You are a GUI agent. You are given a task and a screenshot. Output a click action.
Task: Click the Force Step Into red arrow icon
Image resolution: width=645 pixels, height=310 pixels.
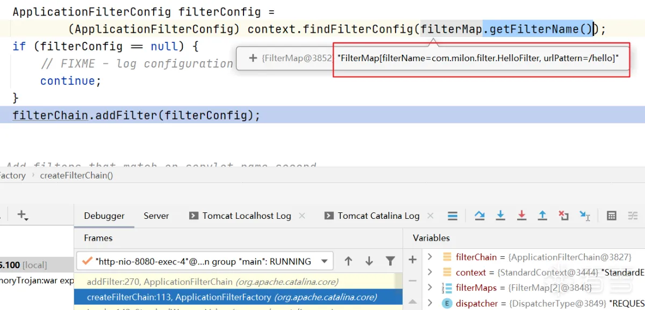[521, 216]
